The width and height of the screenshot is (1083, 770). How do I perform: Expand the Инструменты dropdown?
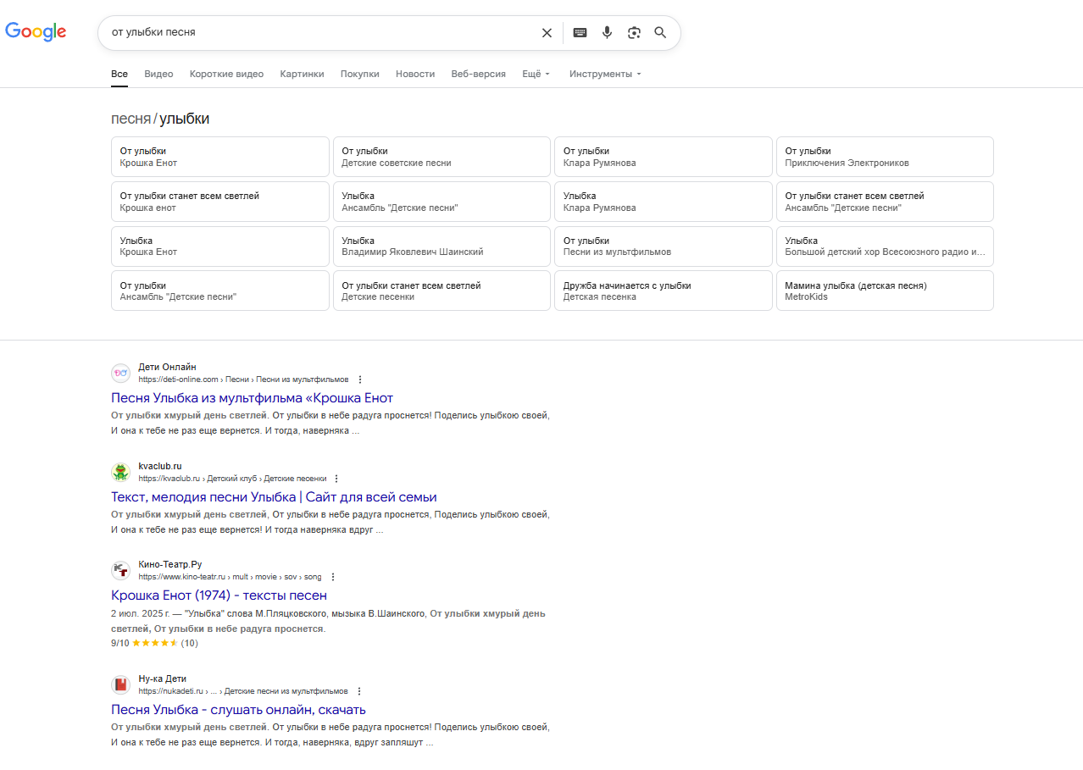[x=605, y=74]
